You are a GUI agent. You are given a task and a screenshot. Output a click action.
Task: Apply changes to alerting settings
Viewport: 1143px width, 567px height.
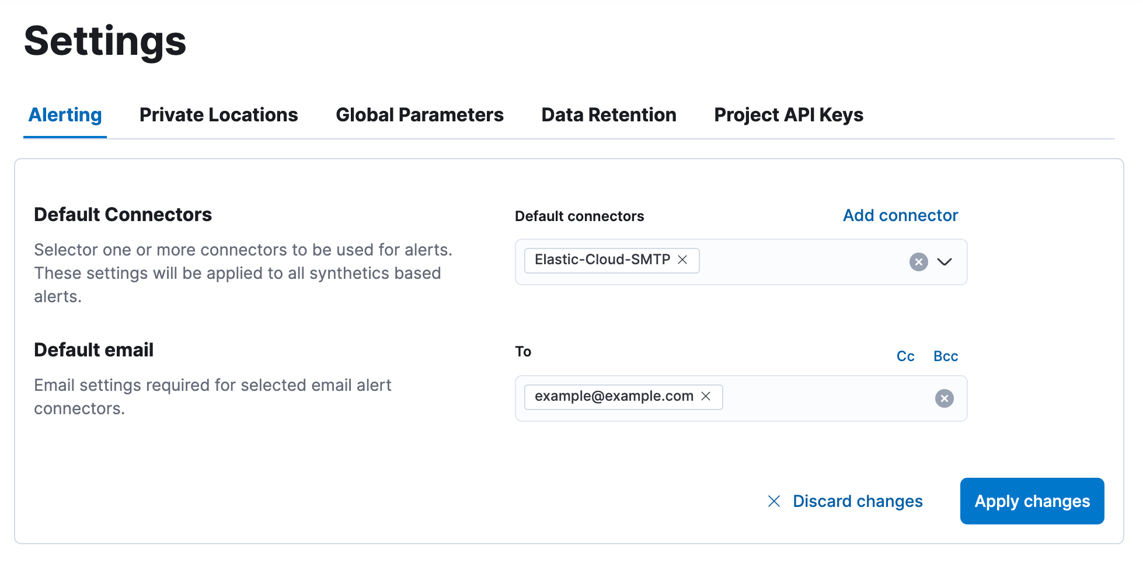coord(1032,501)
